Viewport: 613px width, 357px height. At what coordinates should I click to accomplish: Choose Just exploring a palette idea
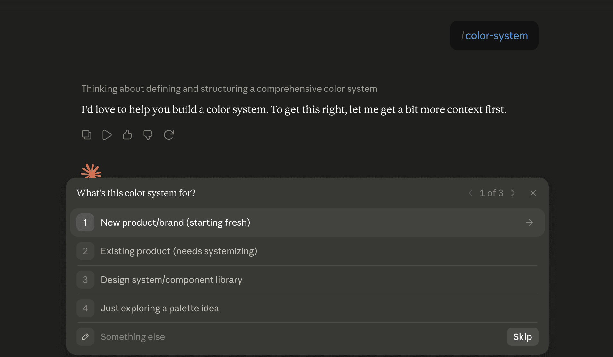tap(307, 308)
